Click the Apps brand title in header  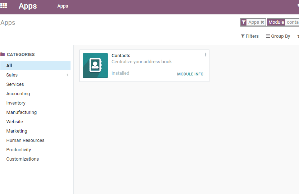[28, 6]
